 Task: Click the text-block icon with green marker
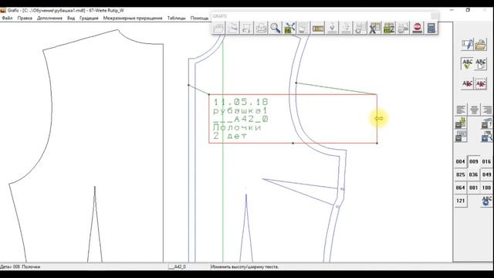(x=461, y=124)
